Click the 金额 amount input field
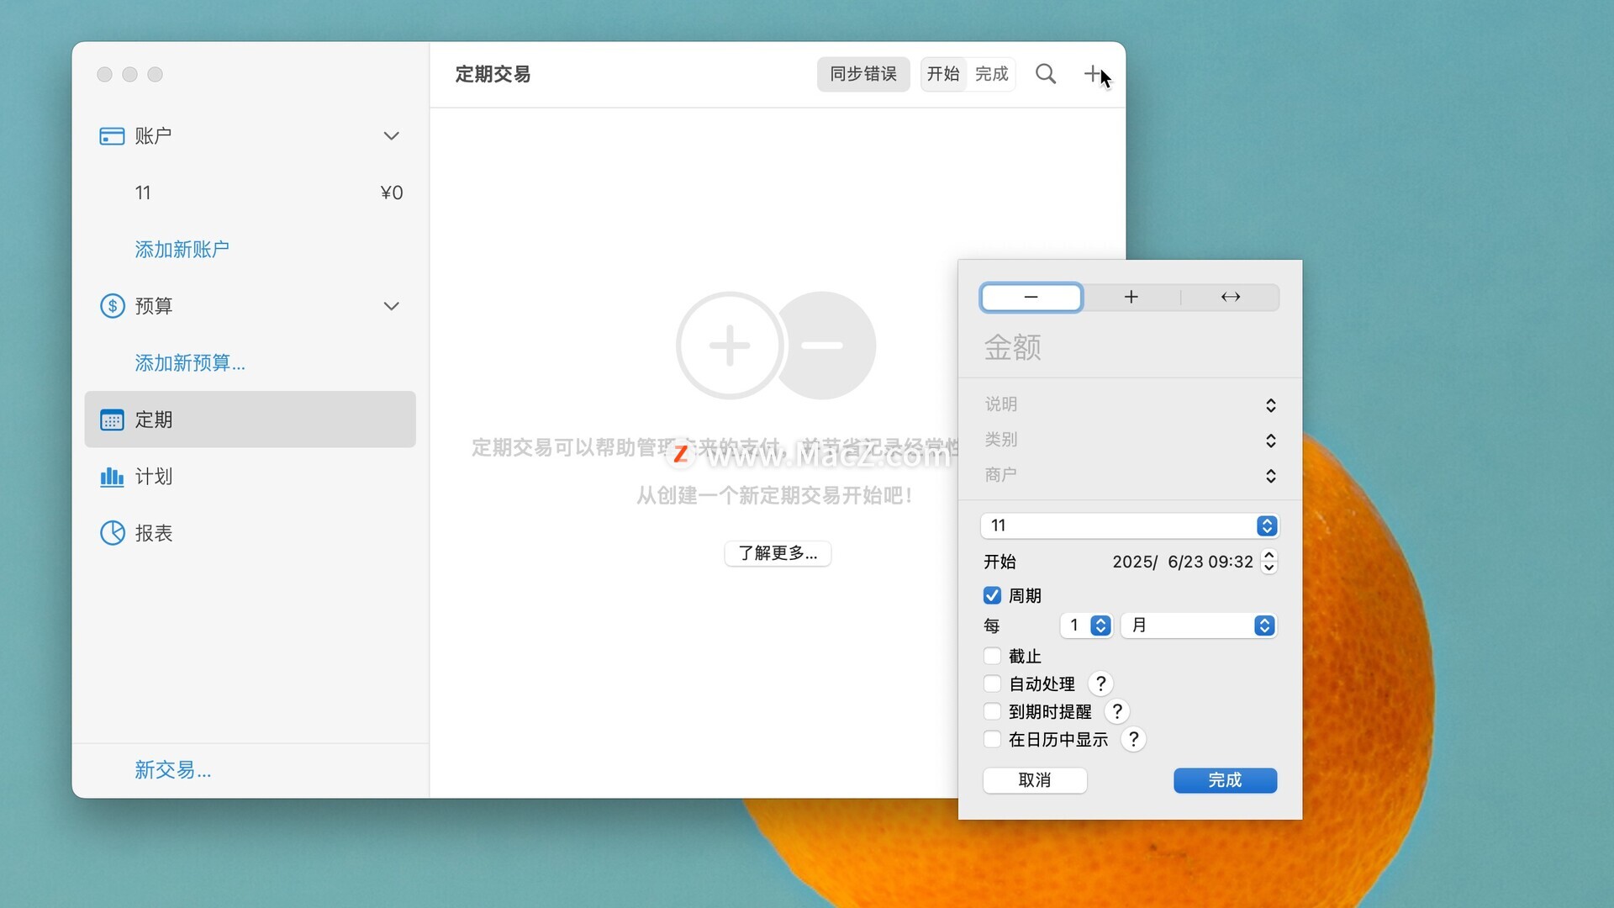 pos(1130,347)
